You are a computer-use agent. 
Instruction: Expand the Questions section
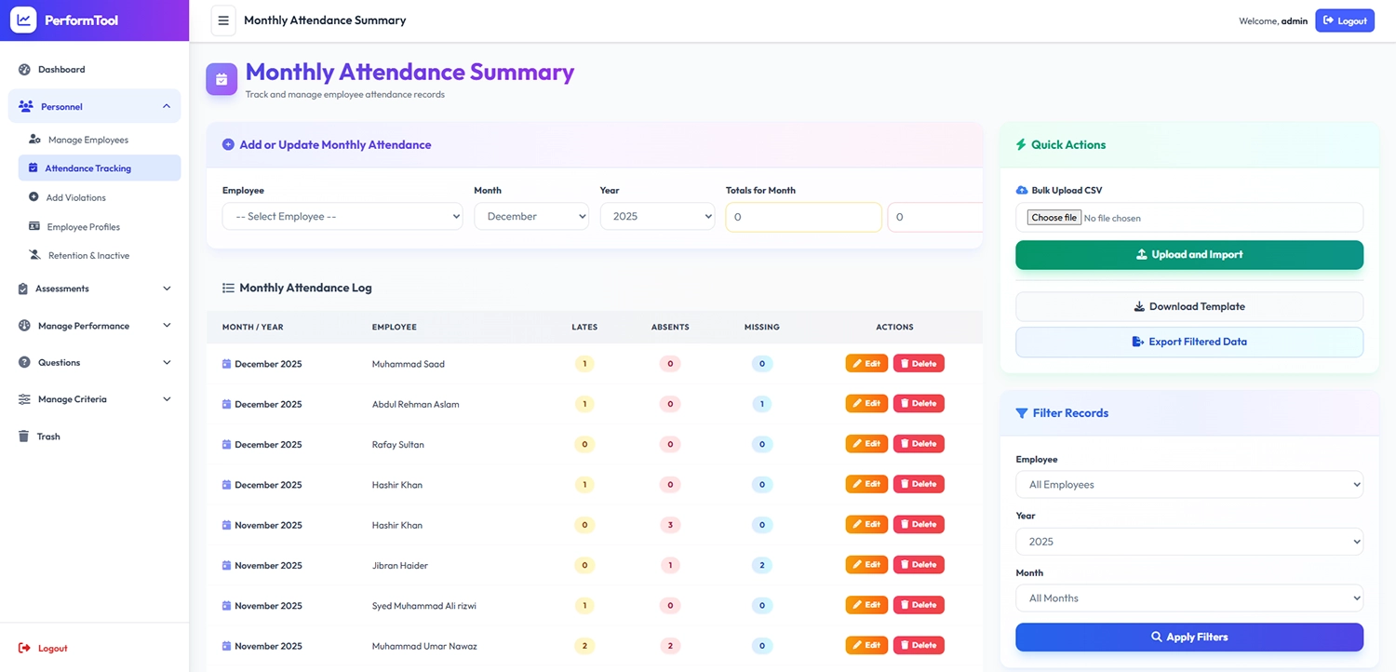point(94,362)
